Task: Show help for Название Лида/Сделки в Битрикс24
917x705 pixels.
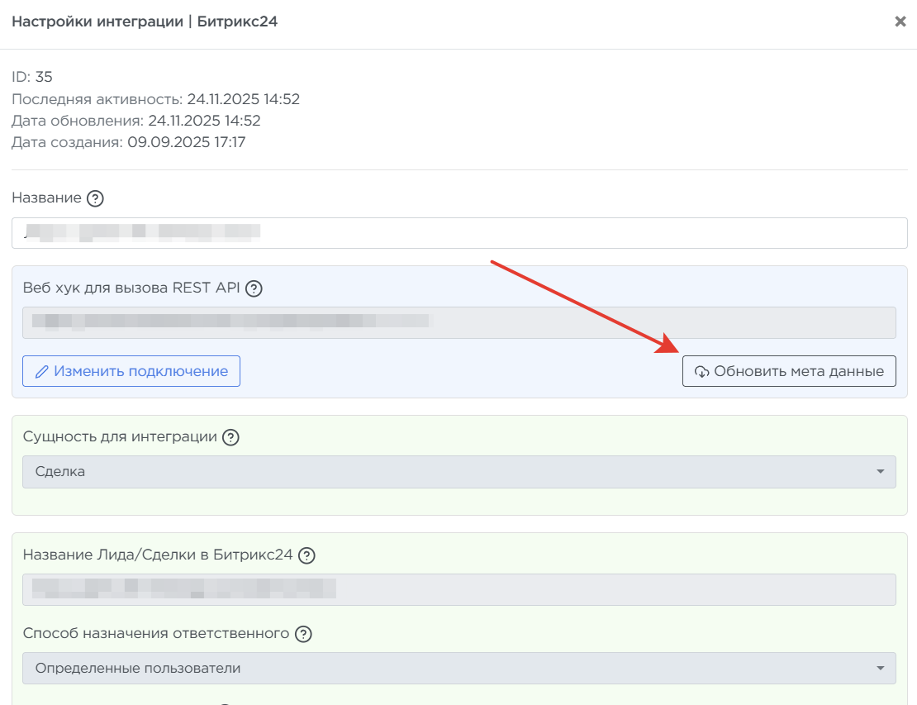Action: tap(306, 555)
